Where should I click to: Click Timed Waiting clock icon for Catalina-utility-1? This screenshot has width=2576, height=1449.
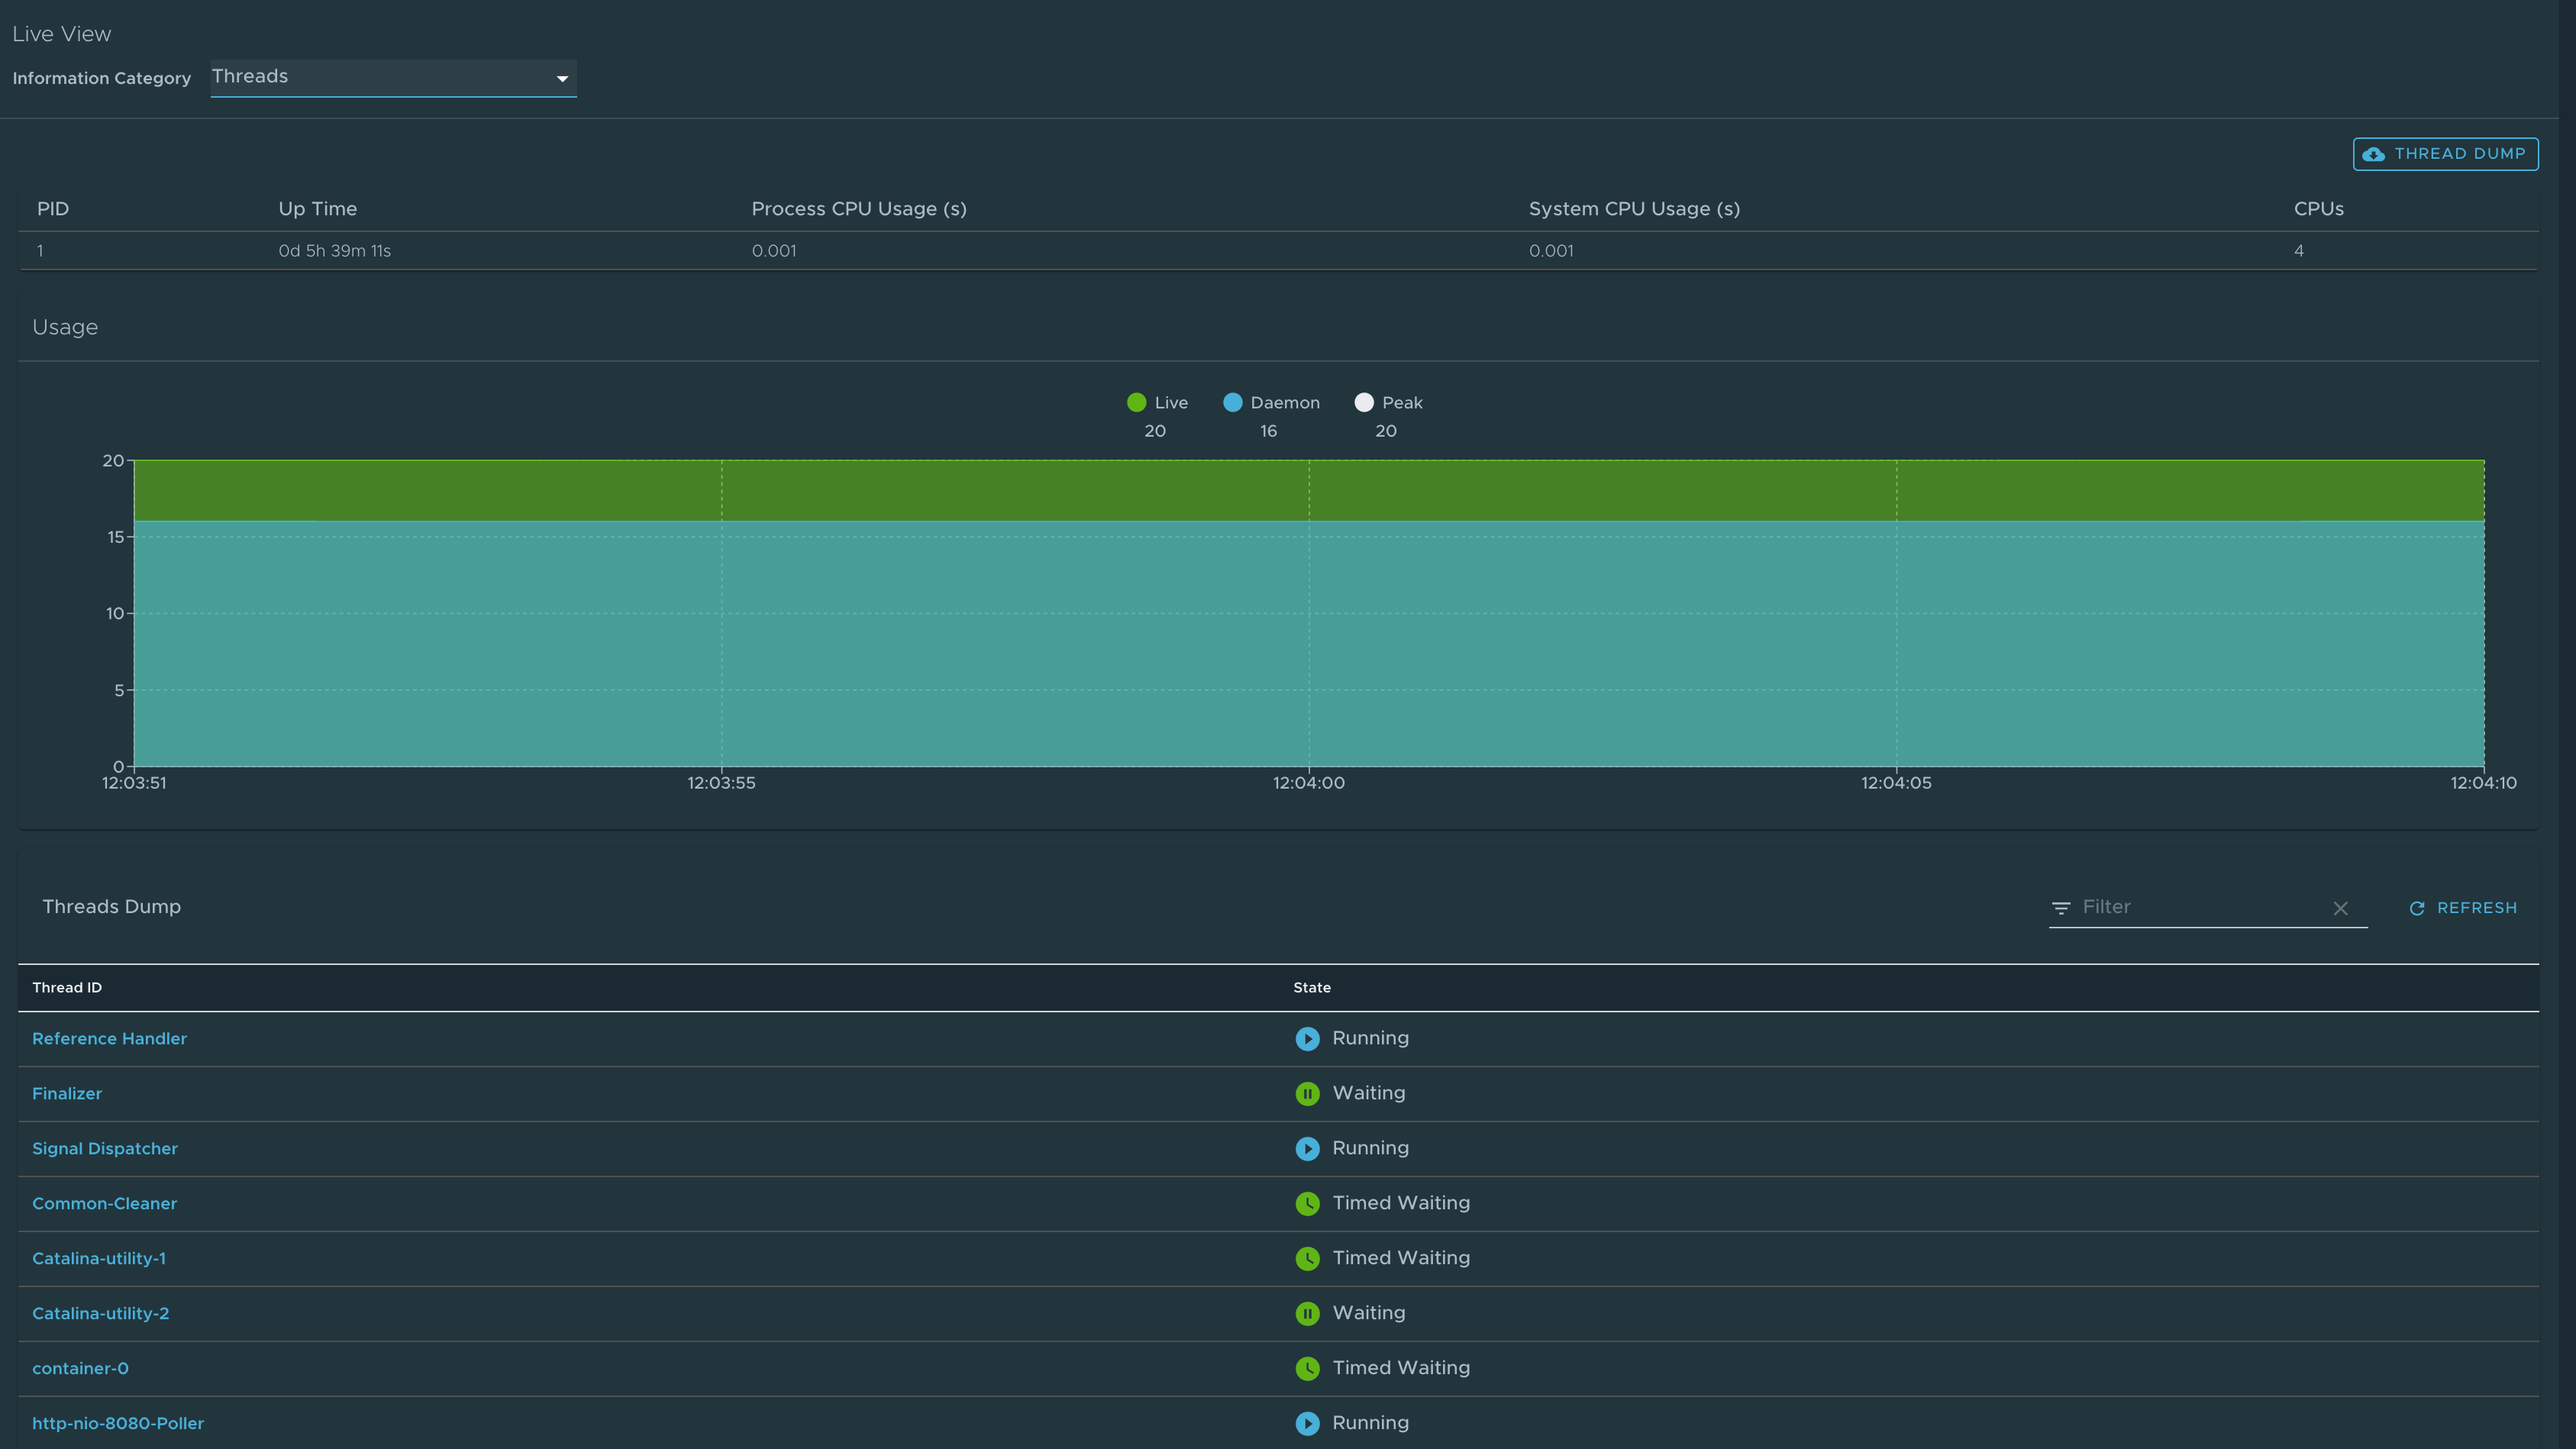click(x=1307, y=1258)
